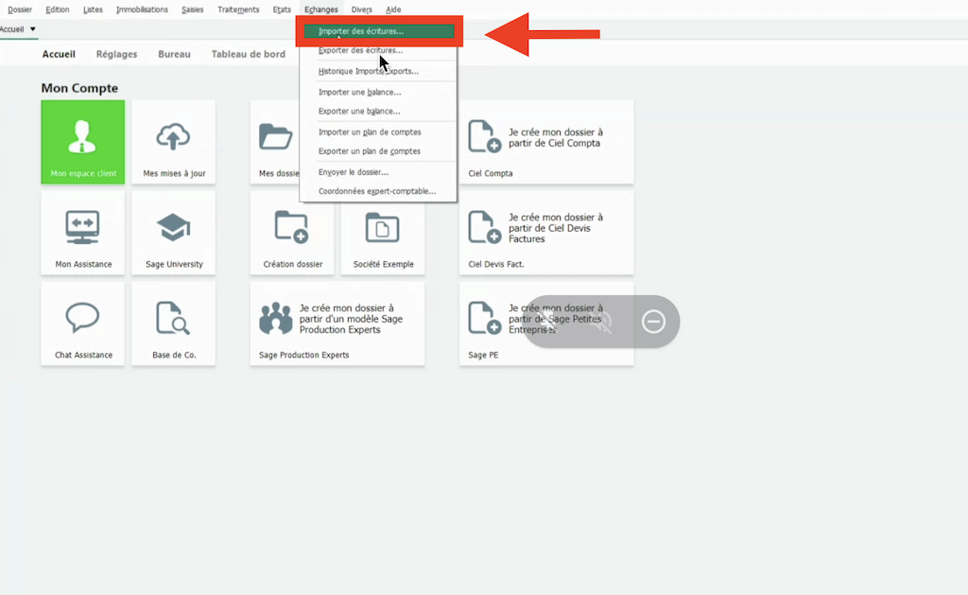The image size is (968, 595).
Task: Select Exporter un plan de comptes
Action: point(379,150)
